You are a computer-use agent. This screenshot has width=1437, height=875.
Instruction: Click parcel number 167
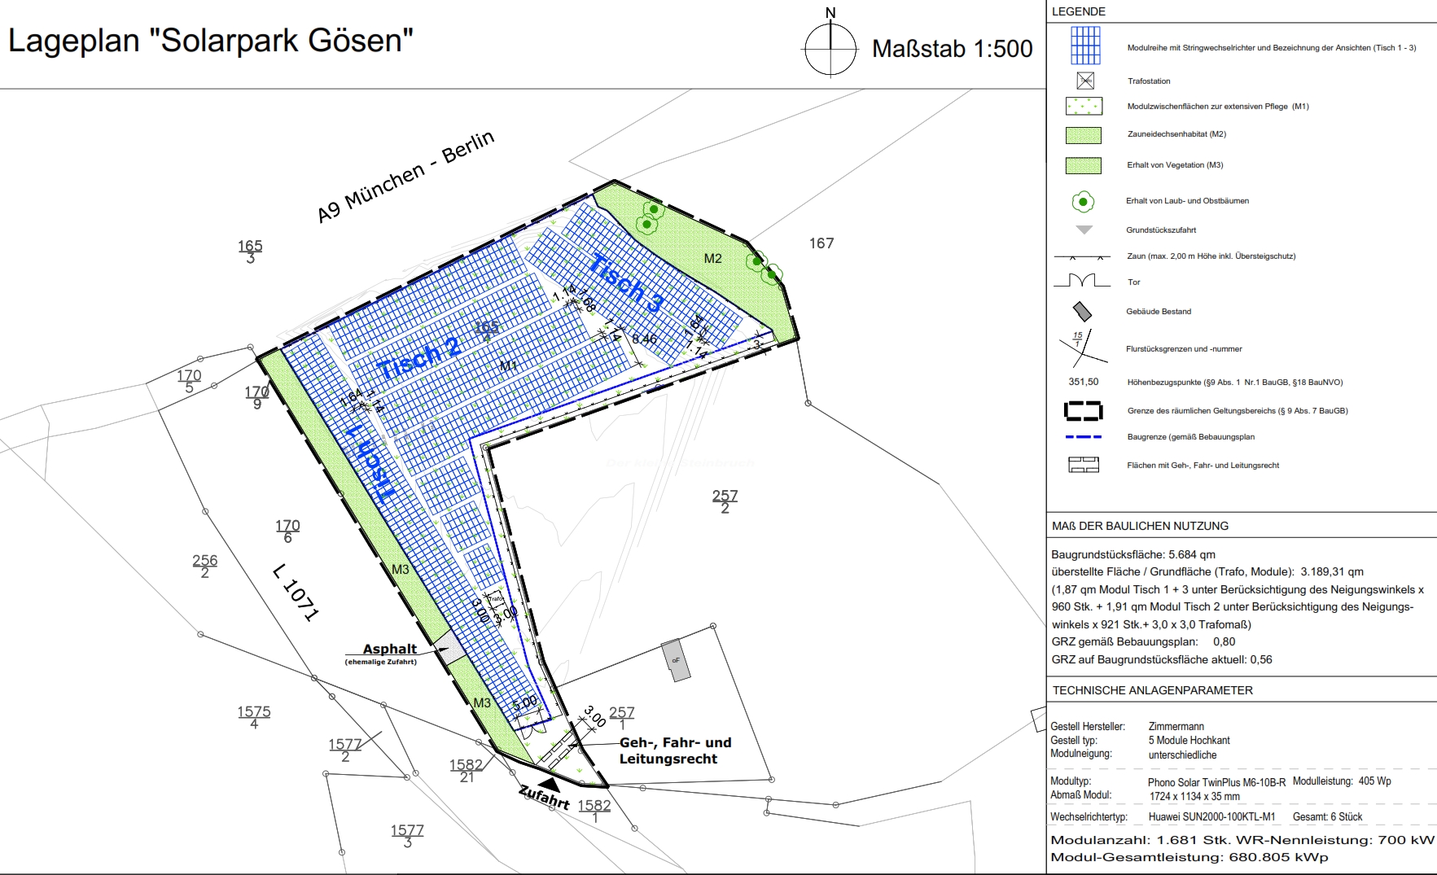tap(821, 243)
